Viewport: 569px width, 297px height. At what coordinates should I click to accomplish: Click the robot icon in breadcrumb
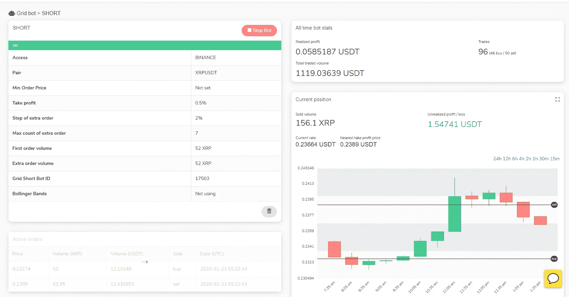[12, 13]
